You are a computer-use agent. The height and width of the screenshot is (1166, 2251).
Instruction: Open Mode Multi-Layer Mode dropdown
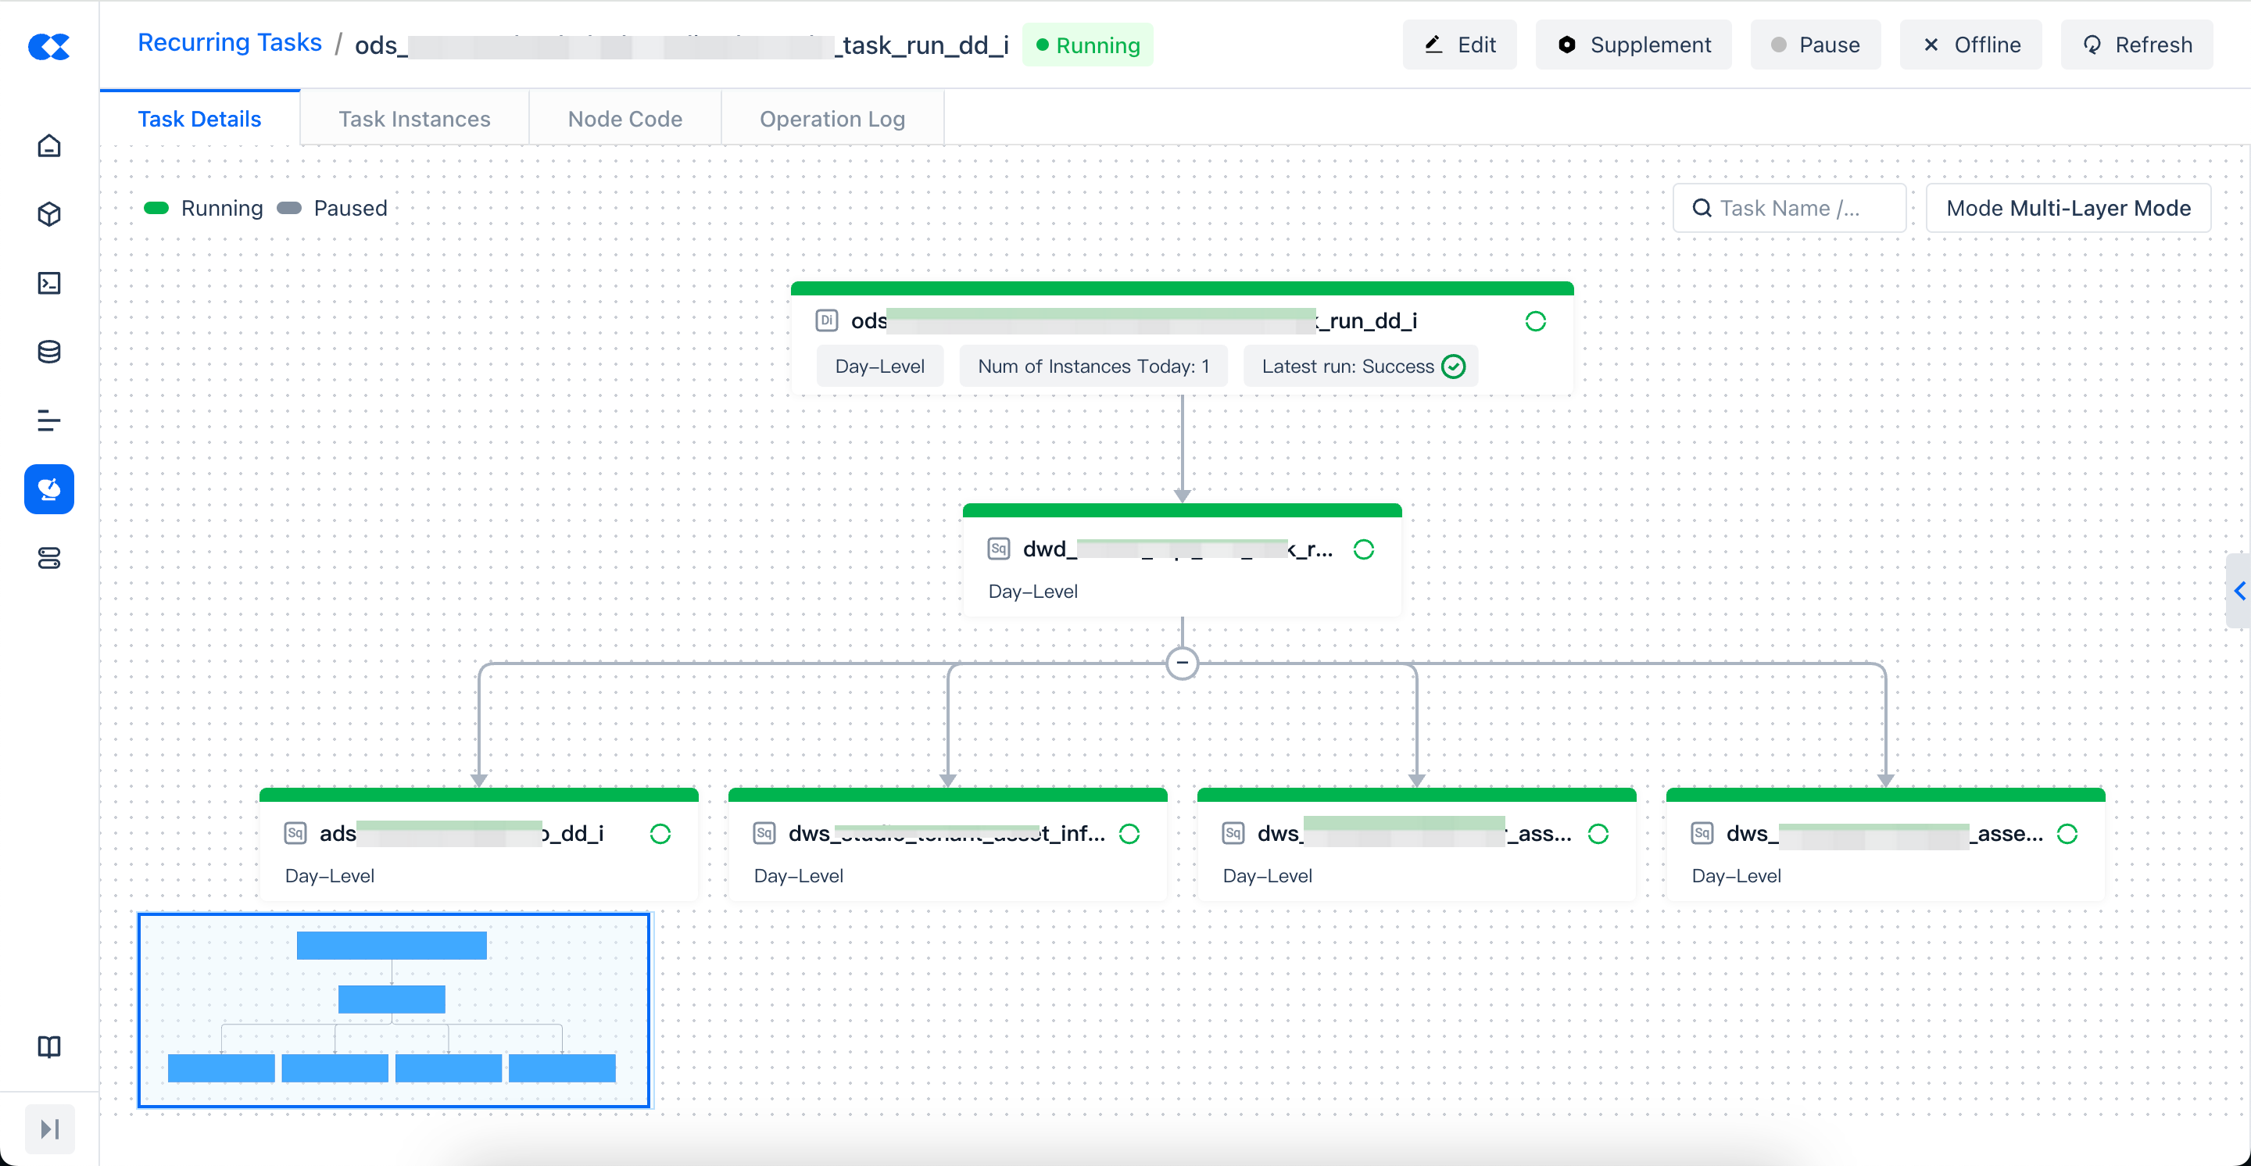(2067, 208)
